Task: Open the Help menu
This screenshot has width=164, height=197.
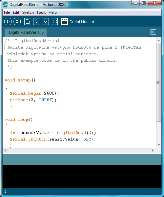Action: tap(52, 12)
